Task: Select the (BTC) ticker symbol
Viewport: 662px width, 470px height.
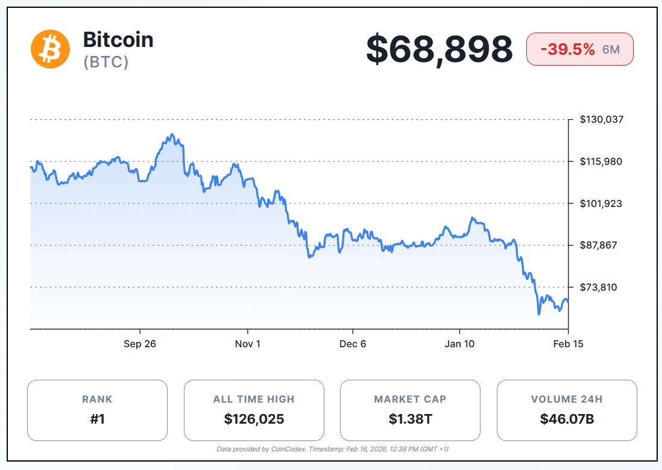Action: click(x=106, y=62)
